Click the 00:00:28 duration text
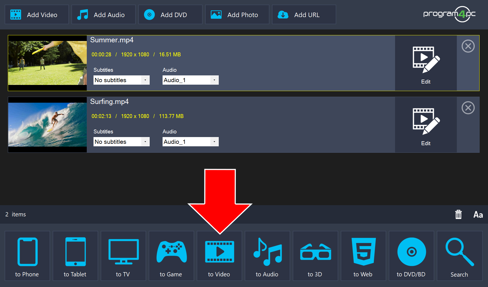Viewport: 488px width, 287px height. (x=101, y=55)
